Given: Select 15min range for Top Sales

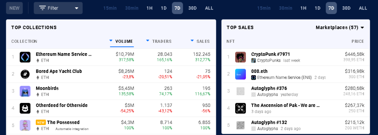Looking at the screenshot, I should click(x=264, y=8).
